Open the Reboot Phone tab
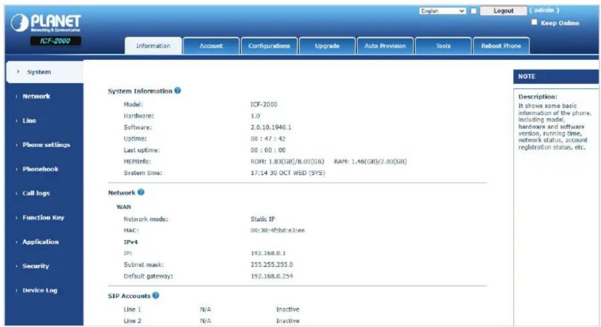 (501, 46)
